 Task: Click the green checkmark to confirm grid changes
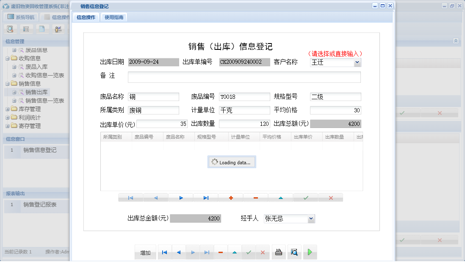(x=305, y=197)
